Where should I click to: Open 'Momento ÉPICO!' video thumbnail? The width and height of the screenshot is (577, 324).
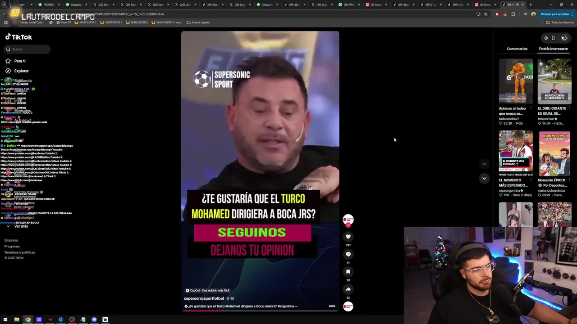click(554, 153)
